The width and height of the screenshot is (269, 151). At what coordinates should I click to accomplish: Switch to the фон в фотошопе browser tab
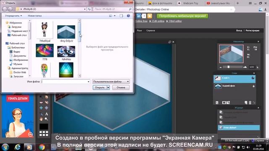coord(161,3)
